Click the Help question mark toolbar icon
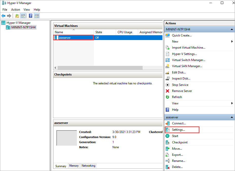Image resolution: width=235 pixels, height=171 pixels. [x=30, y=16]
